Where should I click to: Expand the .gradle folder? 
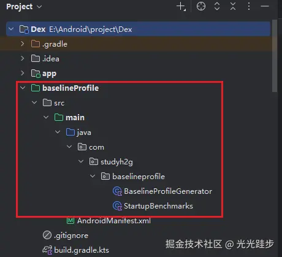click(23, 44)
